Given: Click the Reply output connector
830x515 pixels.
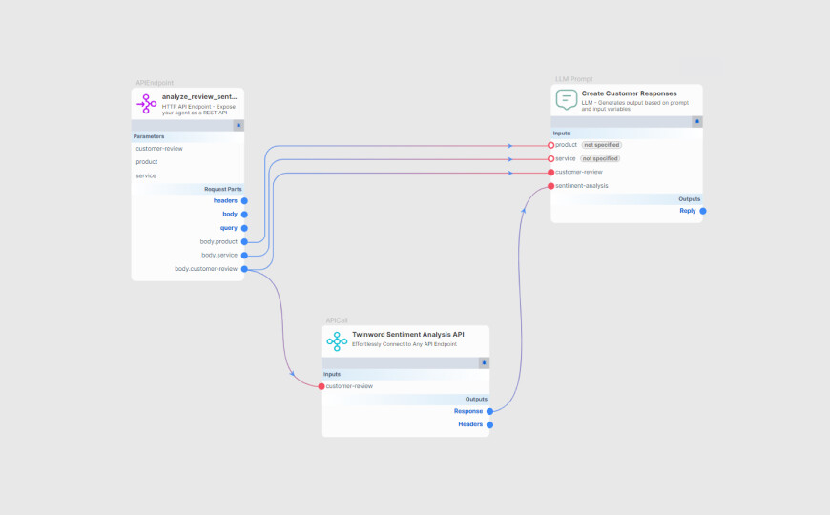Looking at the screenshot, I should (x=703, y=211).
